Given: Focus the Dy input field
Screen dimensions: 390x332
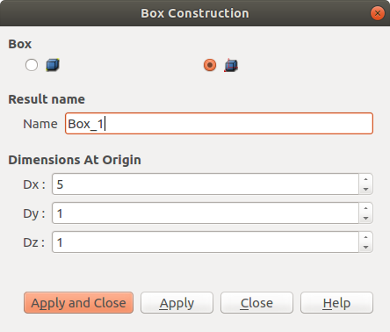Looking at the screenshot, I should (206, 213).
